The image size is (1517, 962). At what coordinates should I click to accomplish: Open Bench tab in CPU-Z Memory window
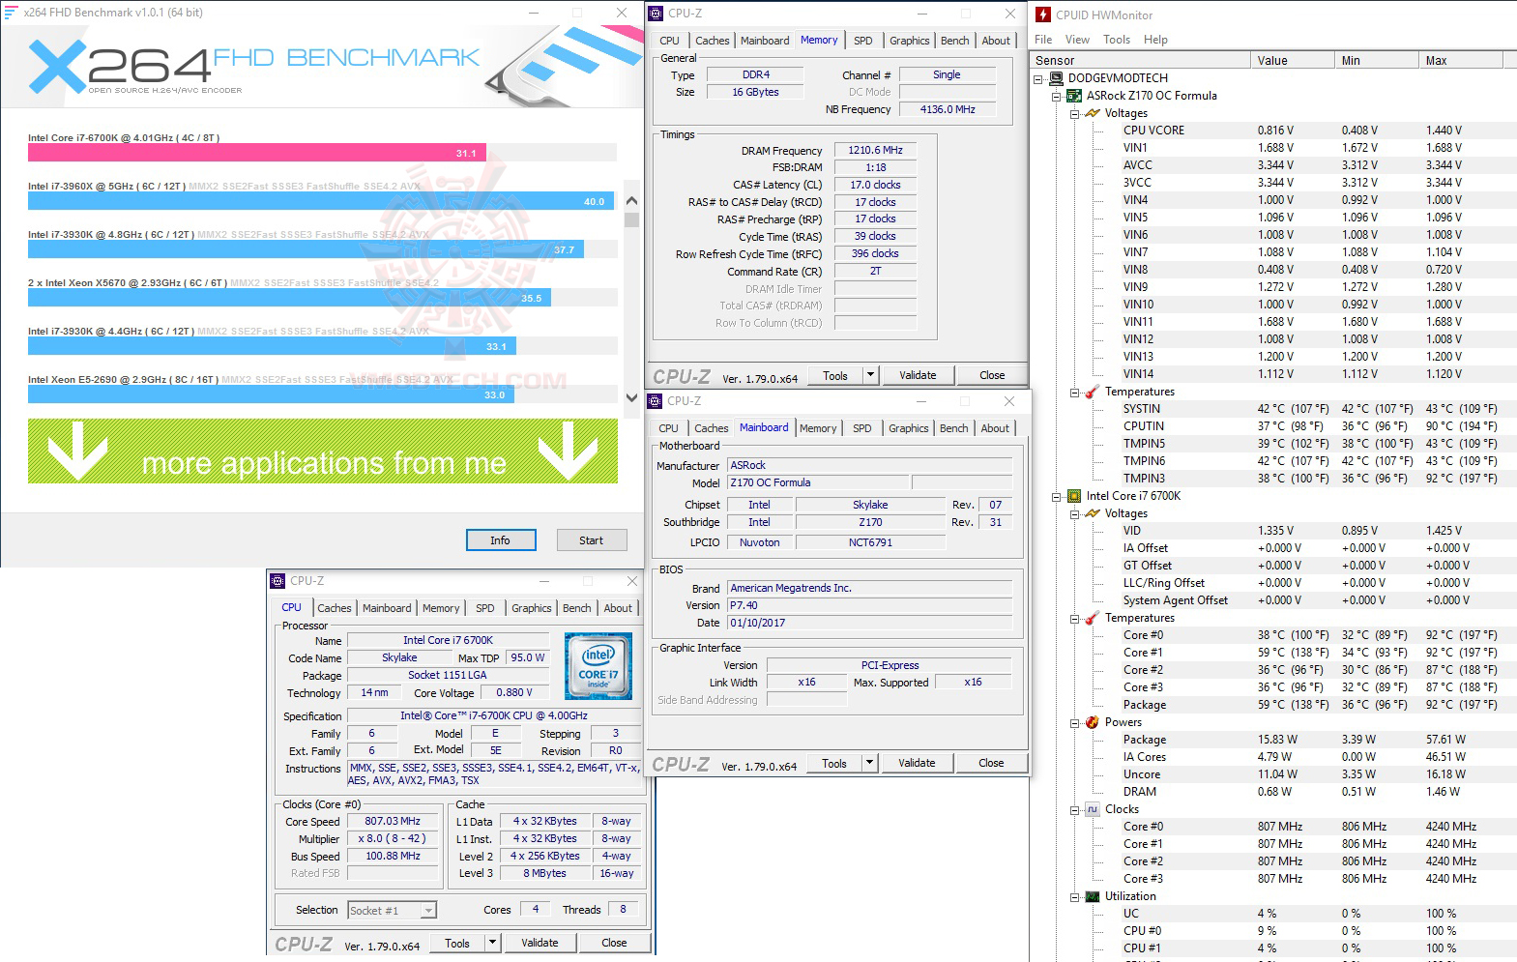click(955, 41)
